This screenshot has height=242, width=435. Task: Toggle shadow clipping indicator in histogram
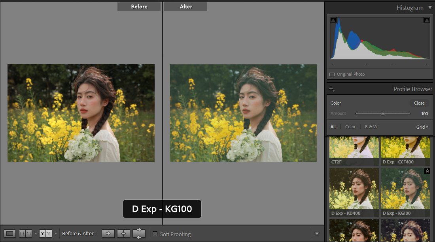[x=333, y=20]
